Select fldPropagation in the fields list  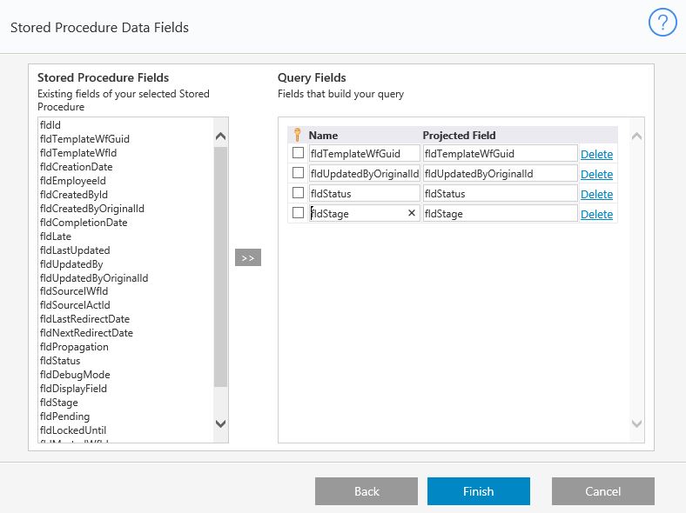coord(75,347)
